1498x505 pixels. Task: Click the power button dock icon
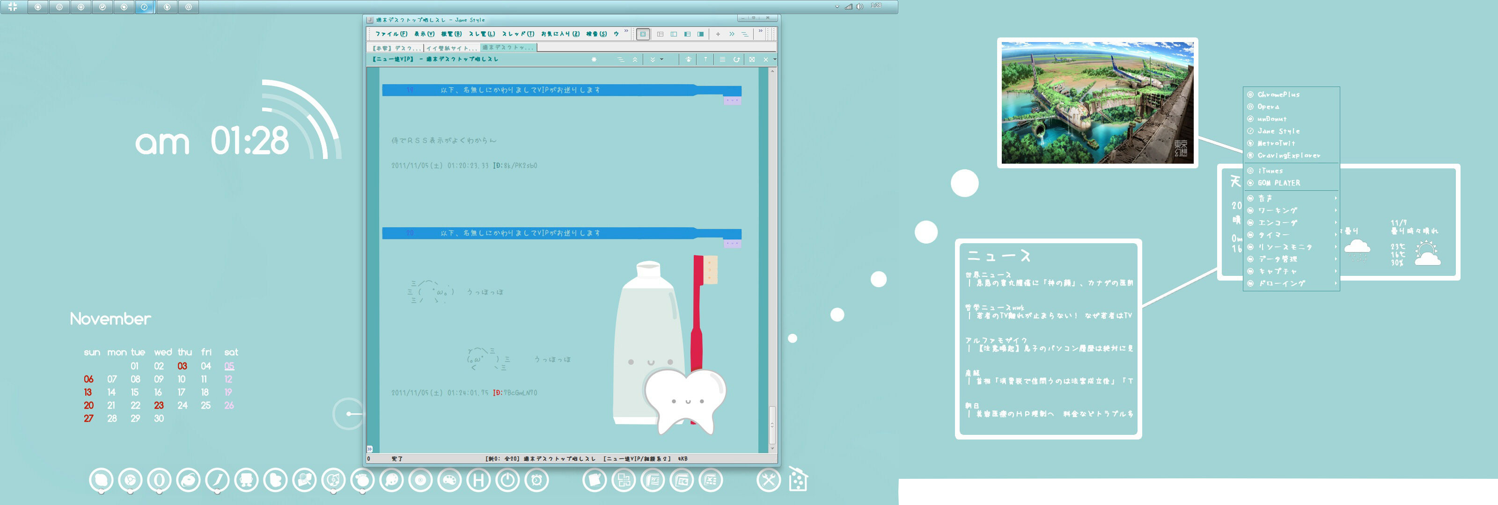click(x=507, y=480)
